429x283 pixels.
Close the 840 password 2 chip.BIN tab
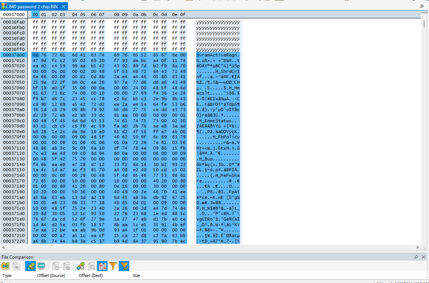click(64, 7)
